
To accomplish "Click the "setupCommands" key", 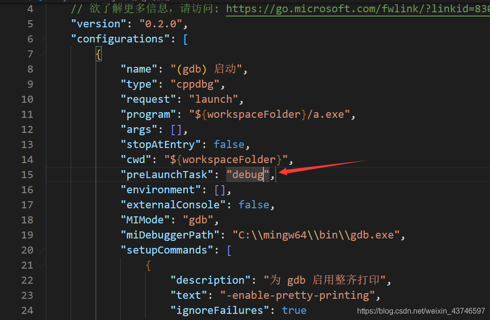I will click(x=167, y=250).
